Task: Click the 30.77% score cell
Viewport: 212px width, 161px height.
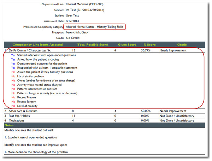Action: pos(146,50)
